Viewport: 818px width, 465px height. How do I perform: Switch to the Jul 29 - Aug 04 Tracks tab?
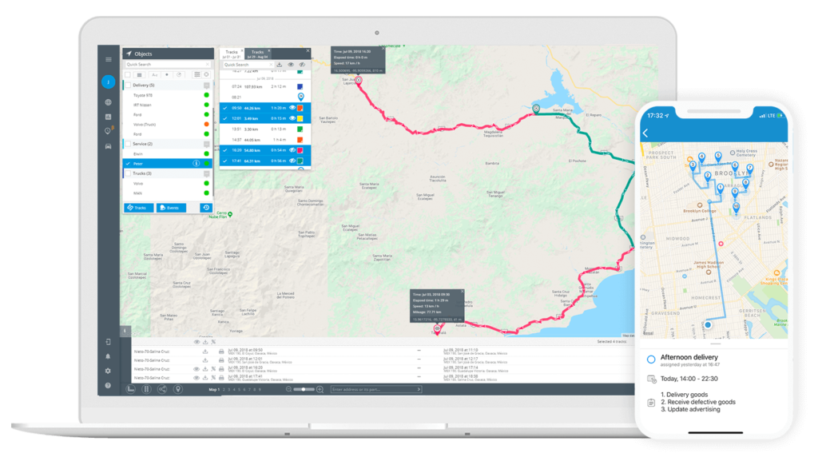click(257, 54)
